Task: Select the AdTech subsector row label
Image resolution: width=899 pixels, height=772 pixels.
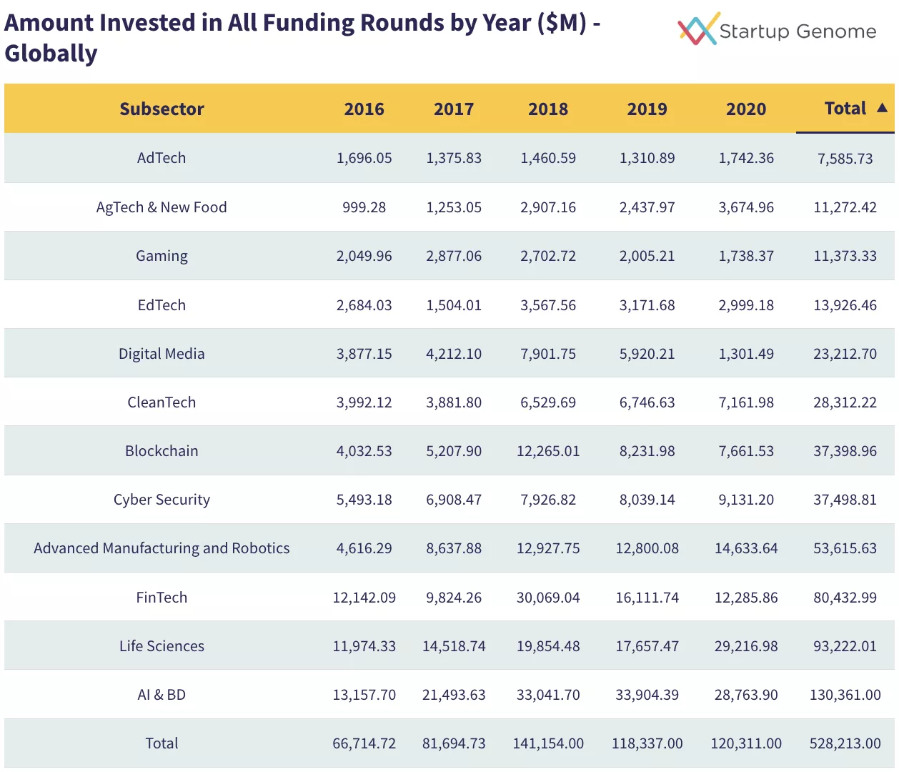Action: click(x=162, y=158)
